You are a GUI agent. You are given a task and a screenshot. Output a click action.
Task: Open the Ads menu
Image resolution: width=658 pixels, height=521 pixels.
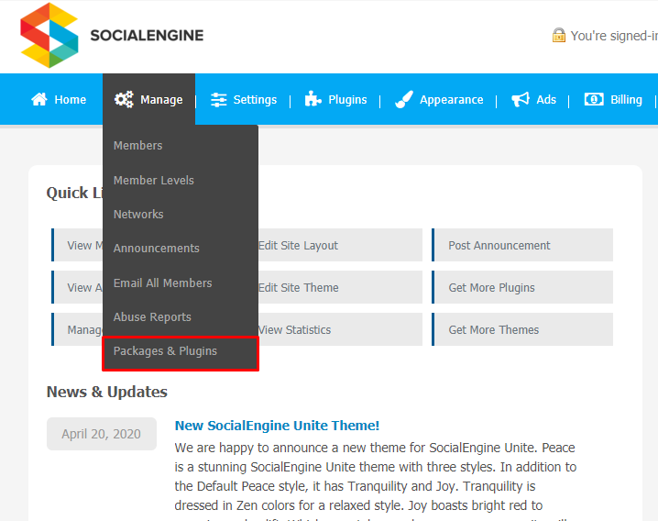[533, 100]
